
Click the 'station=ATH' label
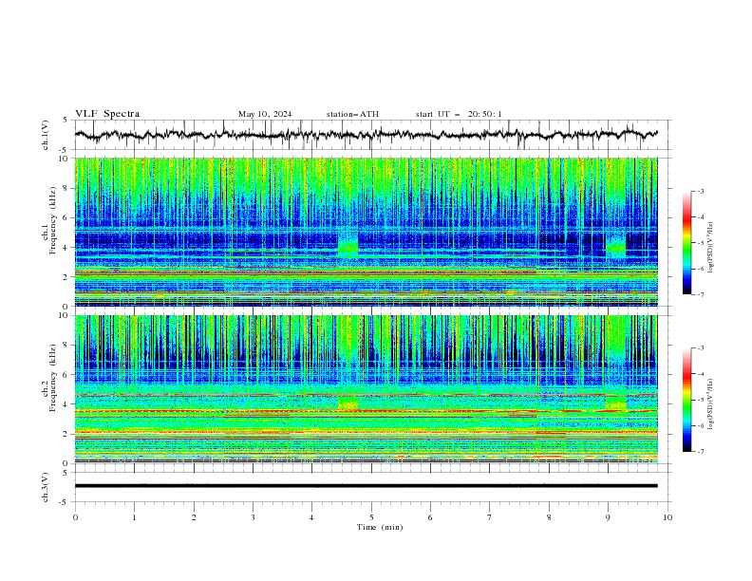click(x=352, y=114)
